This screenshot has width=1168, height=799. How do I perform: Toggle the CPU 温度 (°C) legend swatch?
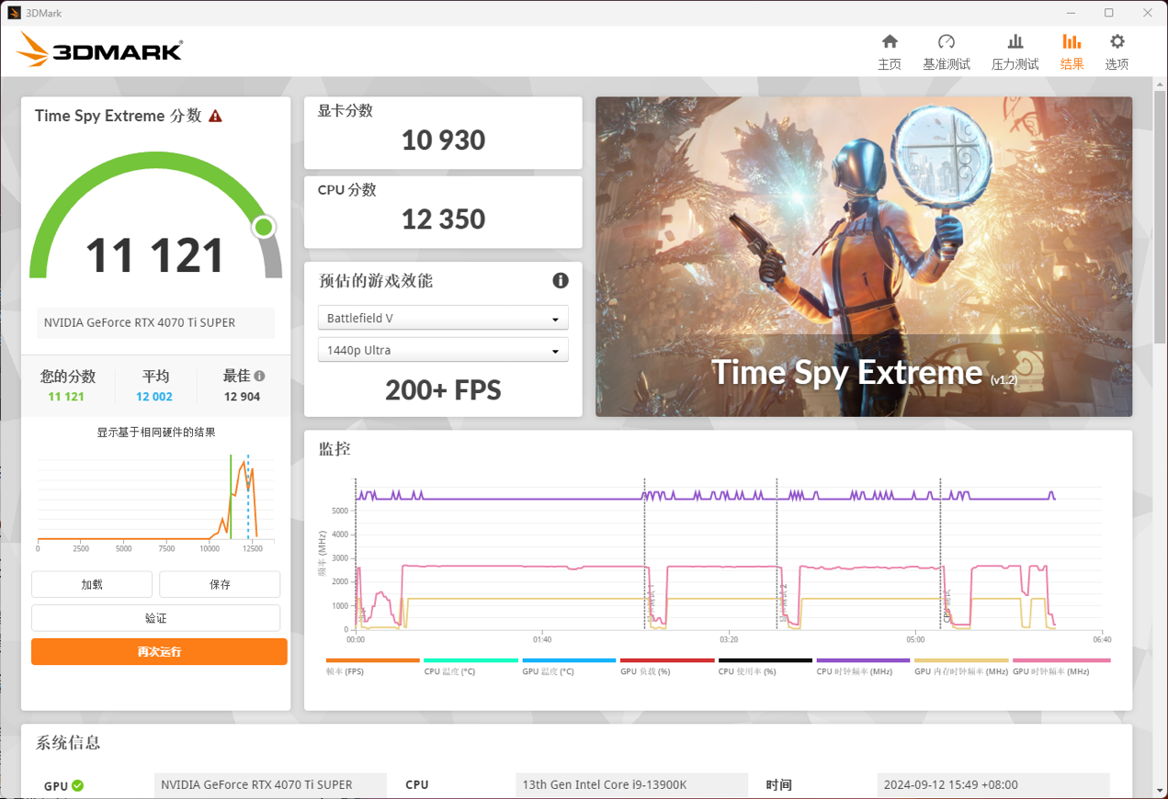tap(471, 660)
